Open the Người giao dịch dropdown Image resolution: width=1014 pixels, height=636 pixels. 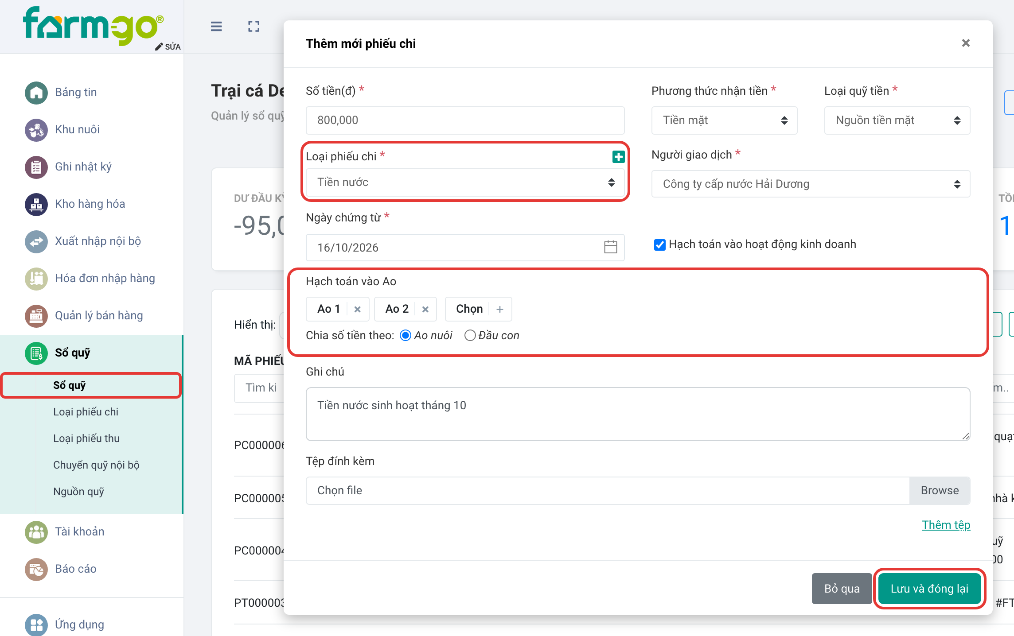click(x=811, y=184)
